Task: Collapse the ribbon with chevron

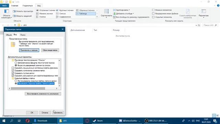Action: pos(214,6)
